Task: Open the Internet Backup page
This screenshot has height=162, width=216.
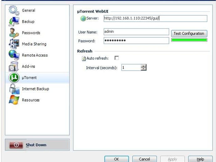Action: point(37,89)
